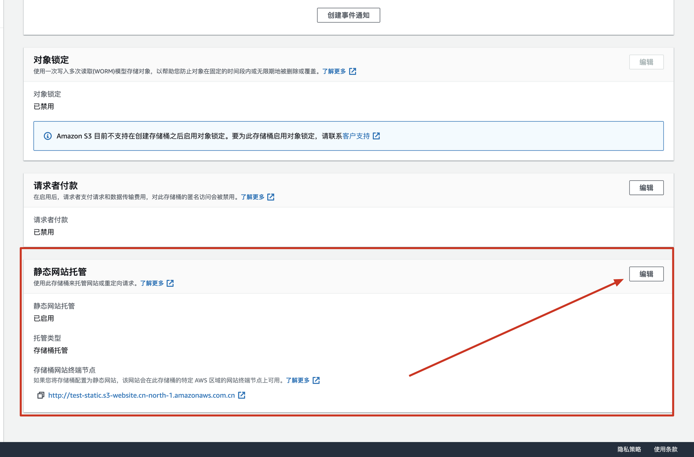
Task: Click the info icon in Amazon S3 notice
Action: tap(48, 136)
